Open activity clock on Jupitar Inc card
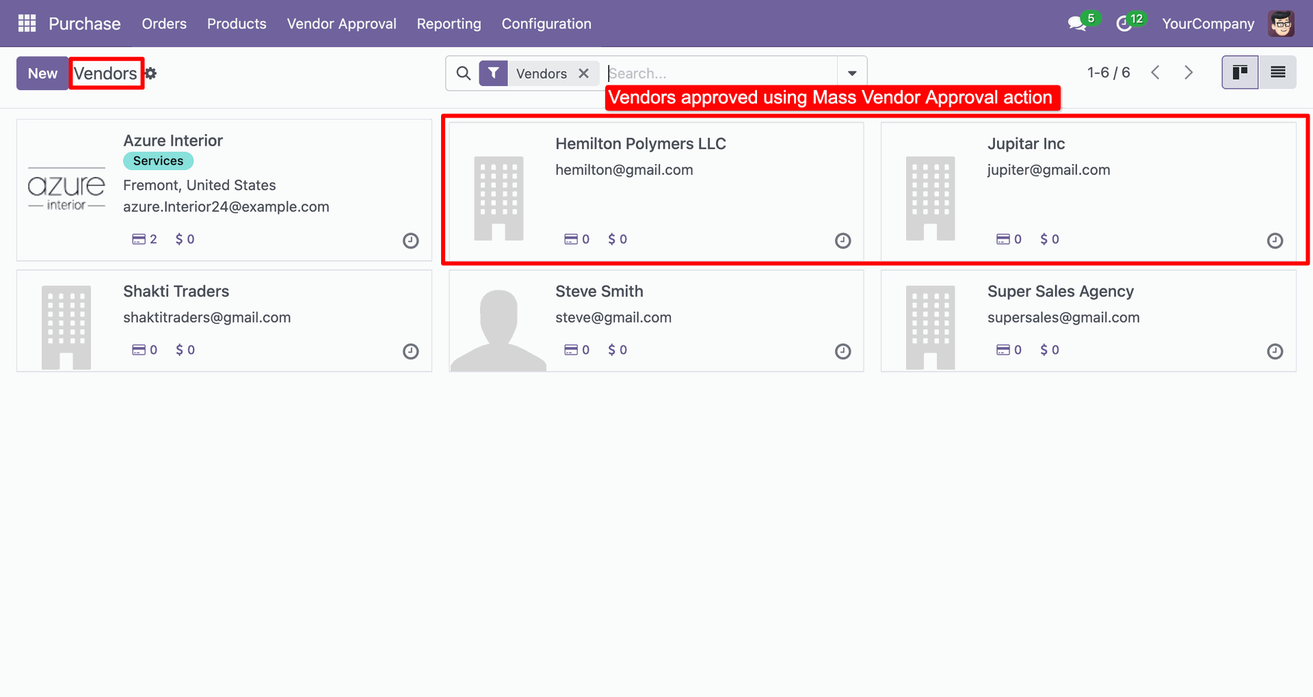Viewport: 1313px width, 697px height. (1275, 241)
